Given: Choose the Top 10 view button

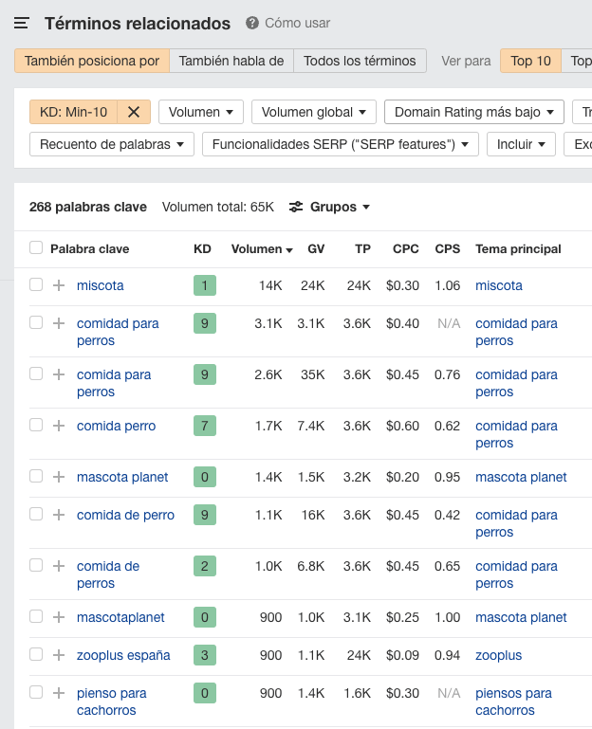Looking at the screenshot, I should coord(530,61).
